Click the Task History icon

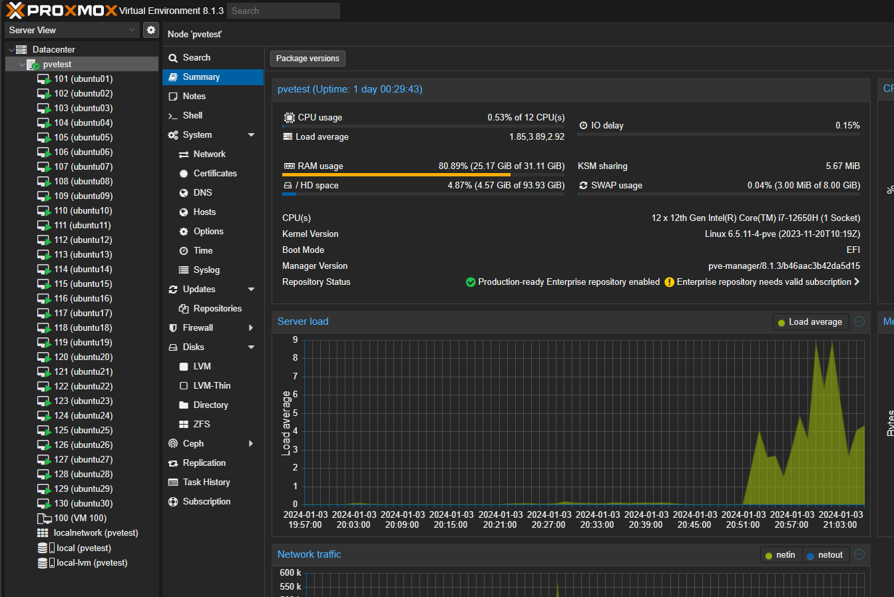173,483
